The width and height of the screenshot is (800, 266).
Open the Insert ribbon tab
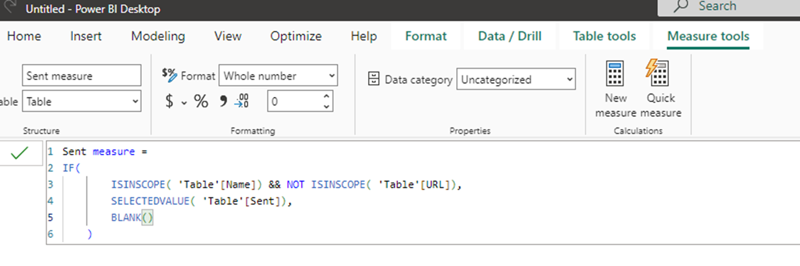coord(86,36)
